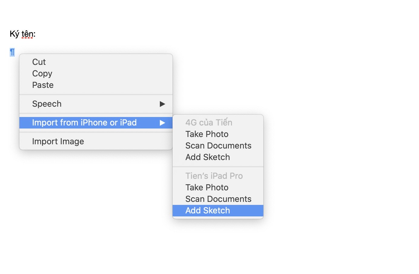
Task: Add Sketch using 4G của Tiến
Action: [218, 157]
